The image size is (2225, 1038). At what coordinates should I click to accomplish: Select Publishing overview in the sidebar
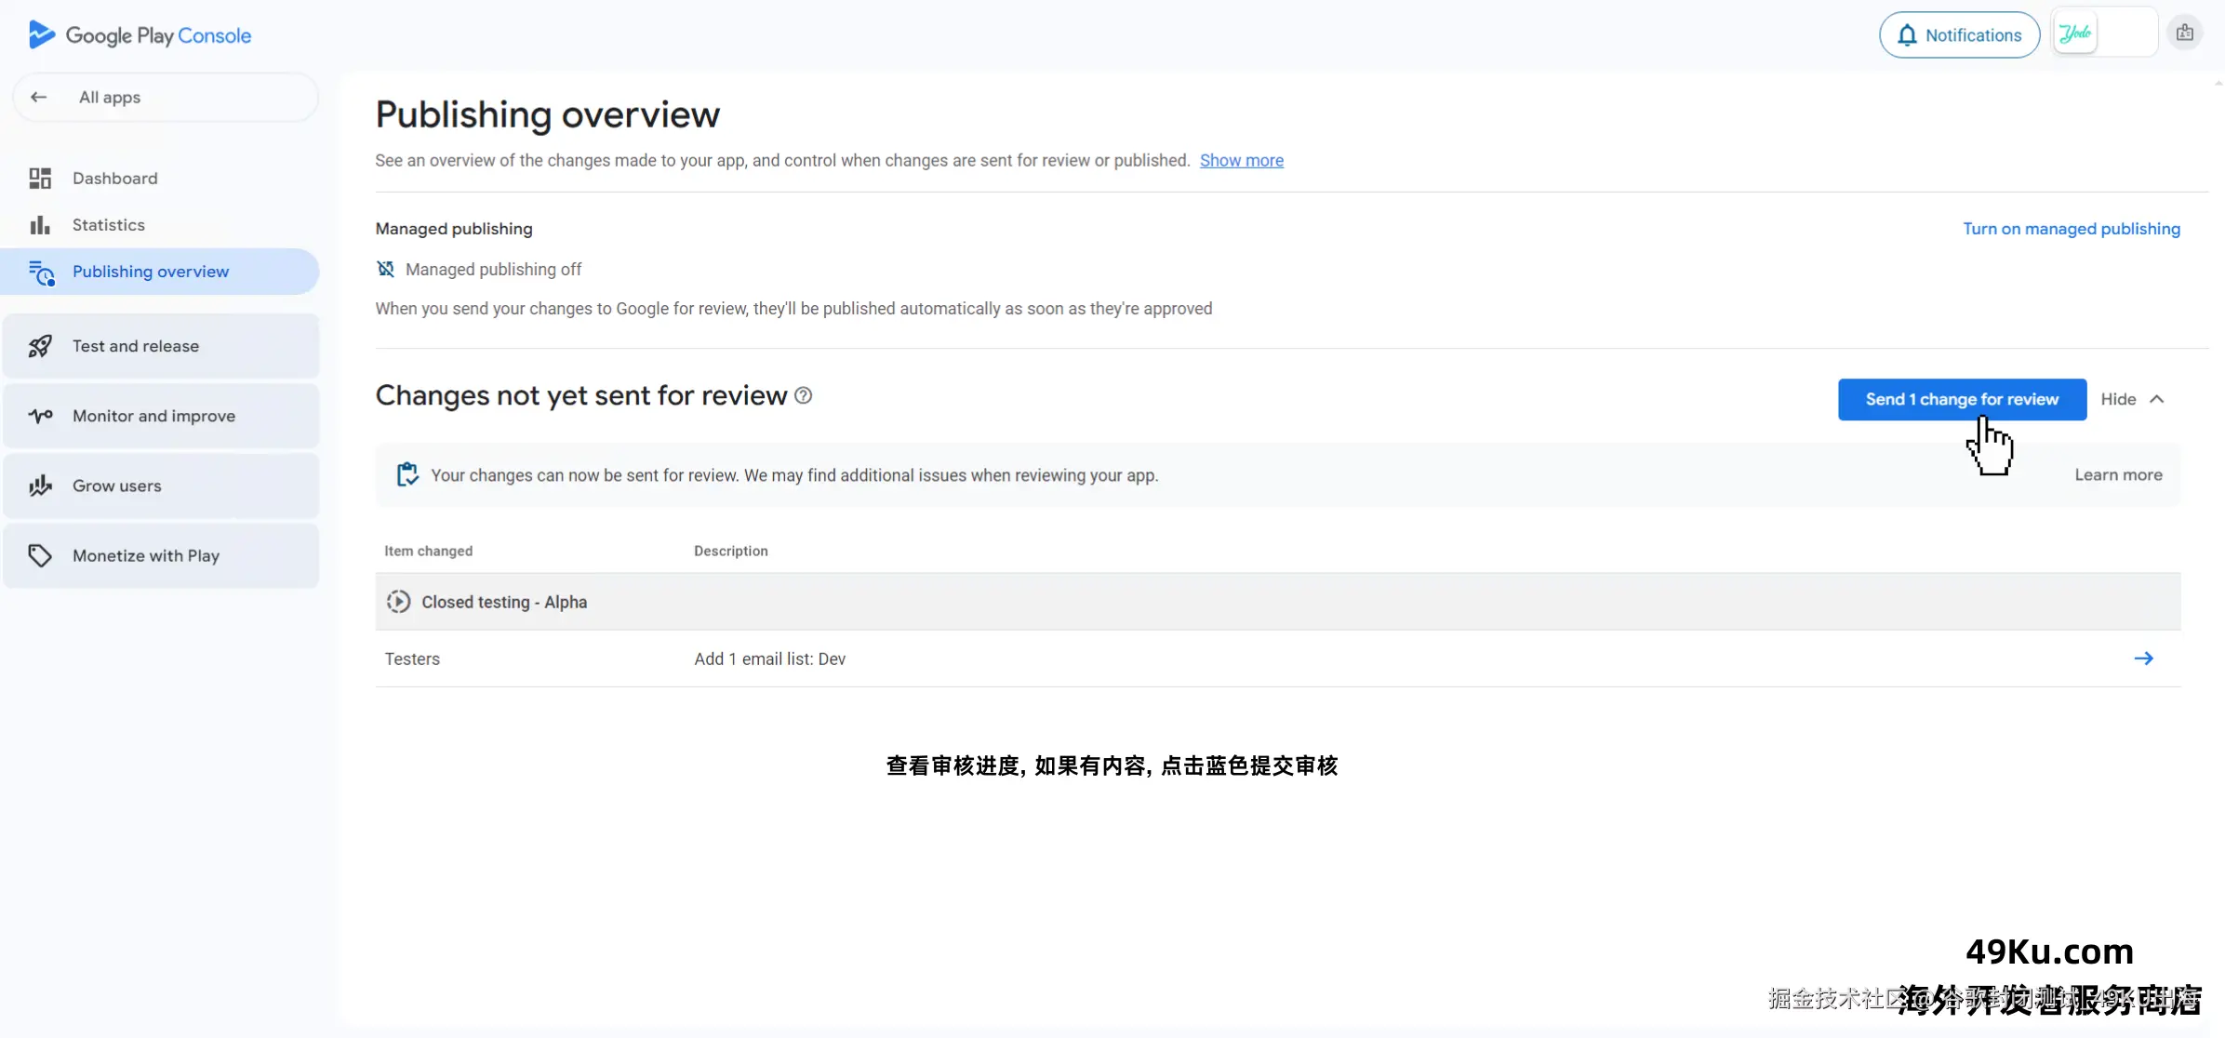[x=151, y=272]
